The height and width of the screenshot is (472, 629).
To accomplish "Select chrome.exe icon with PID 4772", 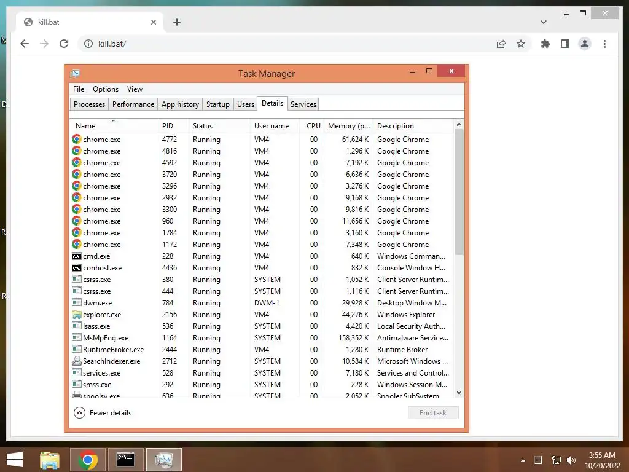I will (77, 140).
